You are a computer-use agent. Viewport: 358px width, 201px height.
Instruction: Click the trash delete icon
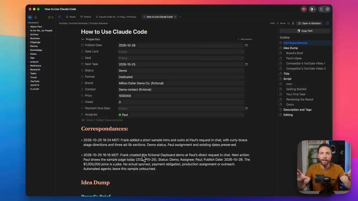coord(293,23)
